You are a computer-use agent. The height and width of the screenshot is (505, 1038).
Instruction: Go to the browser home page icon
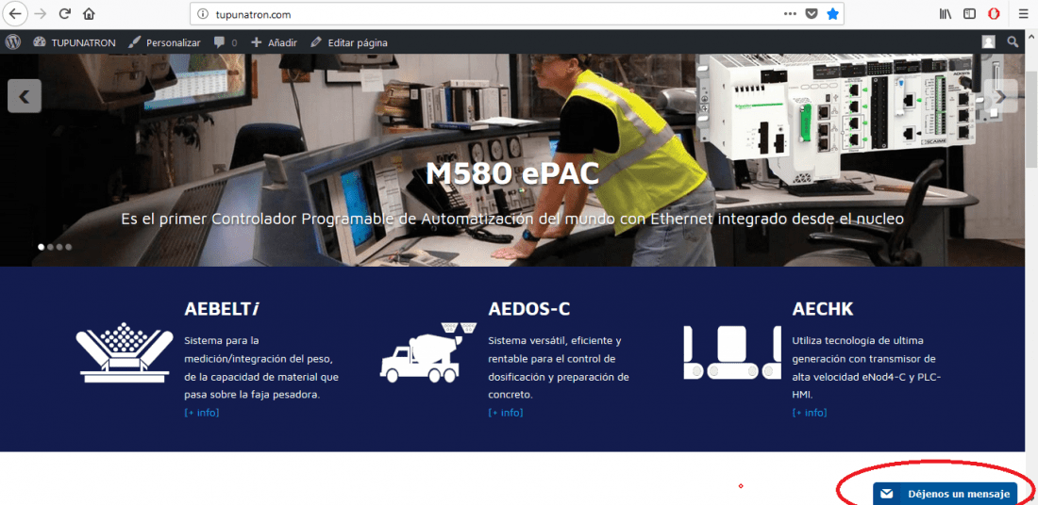89,13
